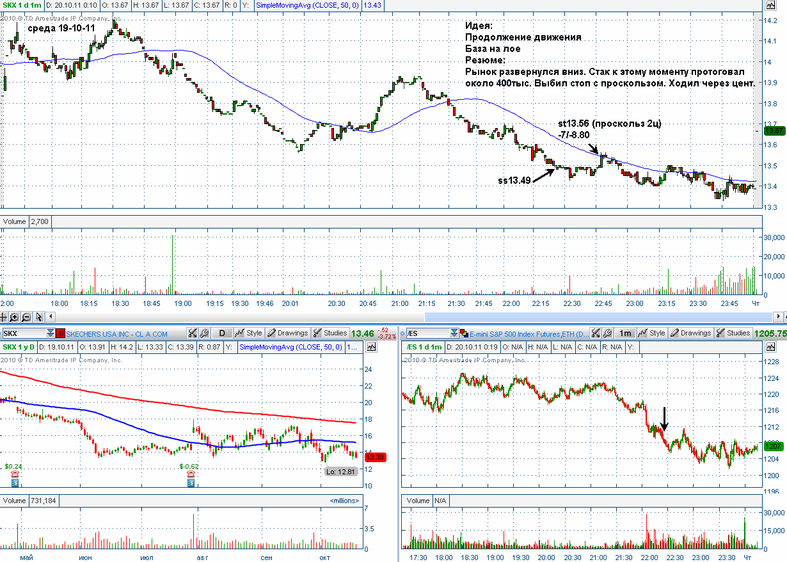The image size is (787, 562).
Task: Open the Studies menu on /ES chart
Action: tap(733, 333)
